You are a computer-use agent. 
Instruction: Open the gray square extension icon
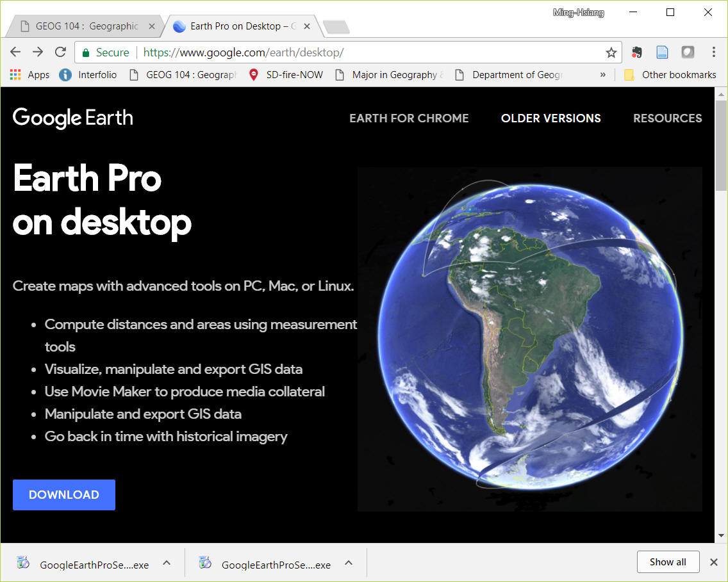[688, 52]
